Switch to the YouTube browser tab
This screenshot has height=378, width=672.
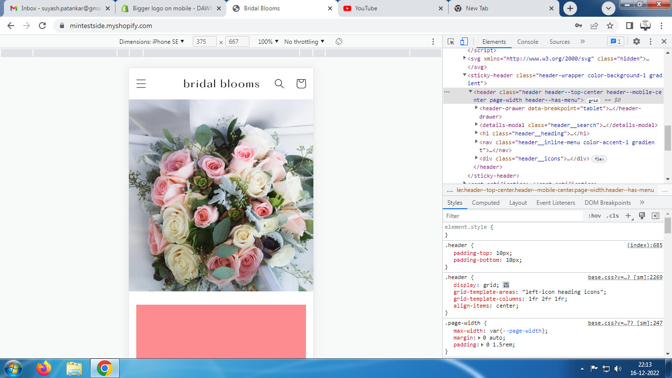393,8
